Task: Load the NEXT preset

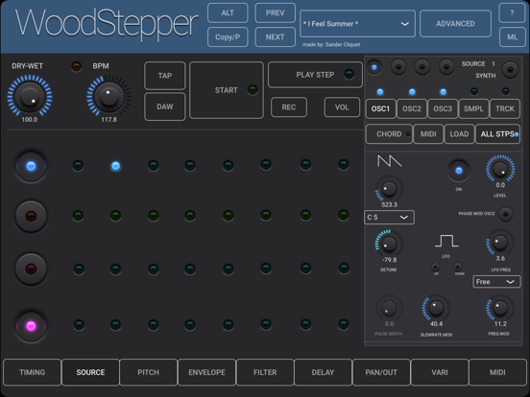Action: pyautogui.click(x=275, y=37)
